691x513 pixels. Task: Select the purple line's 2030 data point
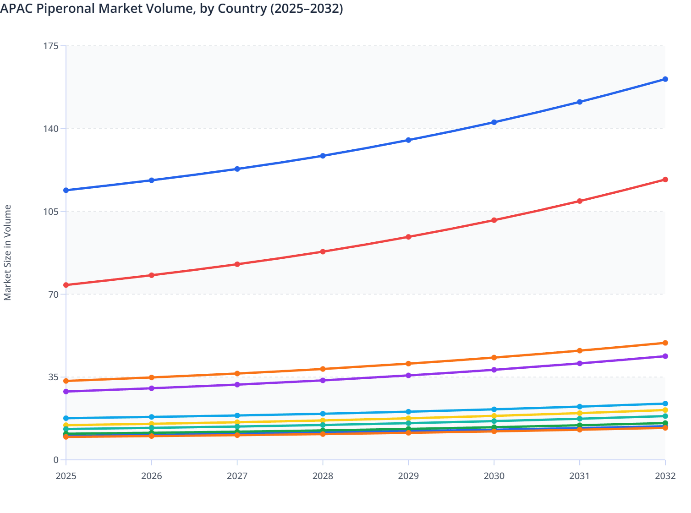493,370
